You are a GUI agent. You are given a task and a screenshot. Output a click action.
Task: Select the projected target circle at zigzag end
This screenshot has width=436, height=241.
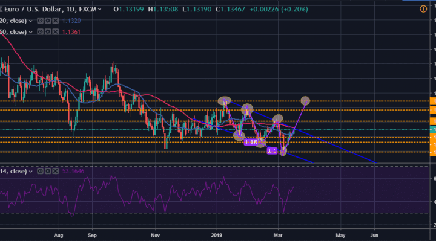(305, 100)
